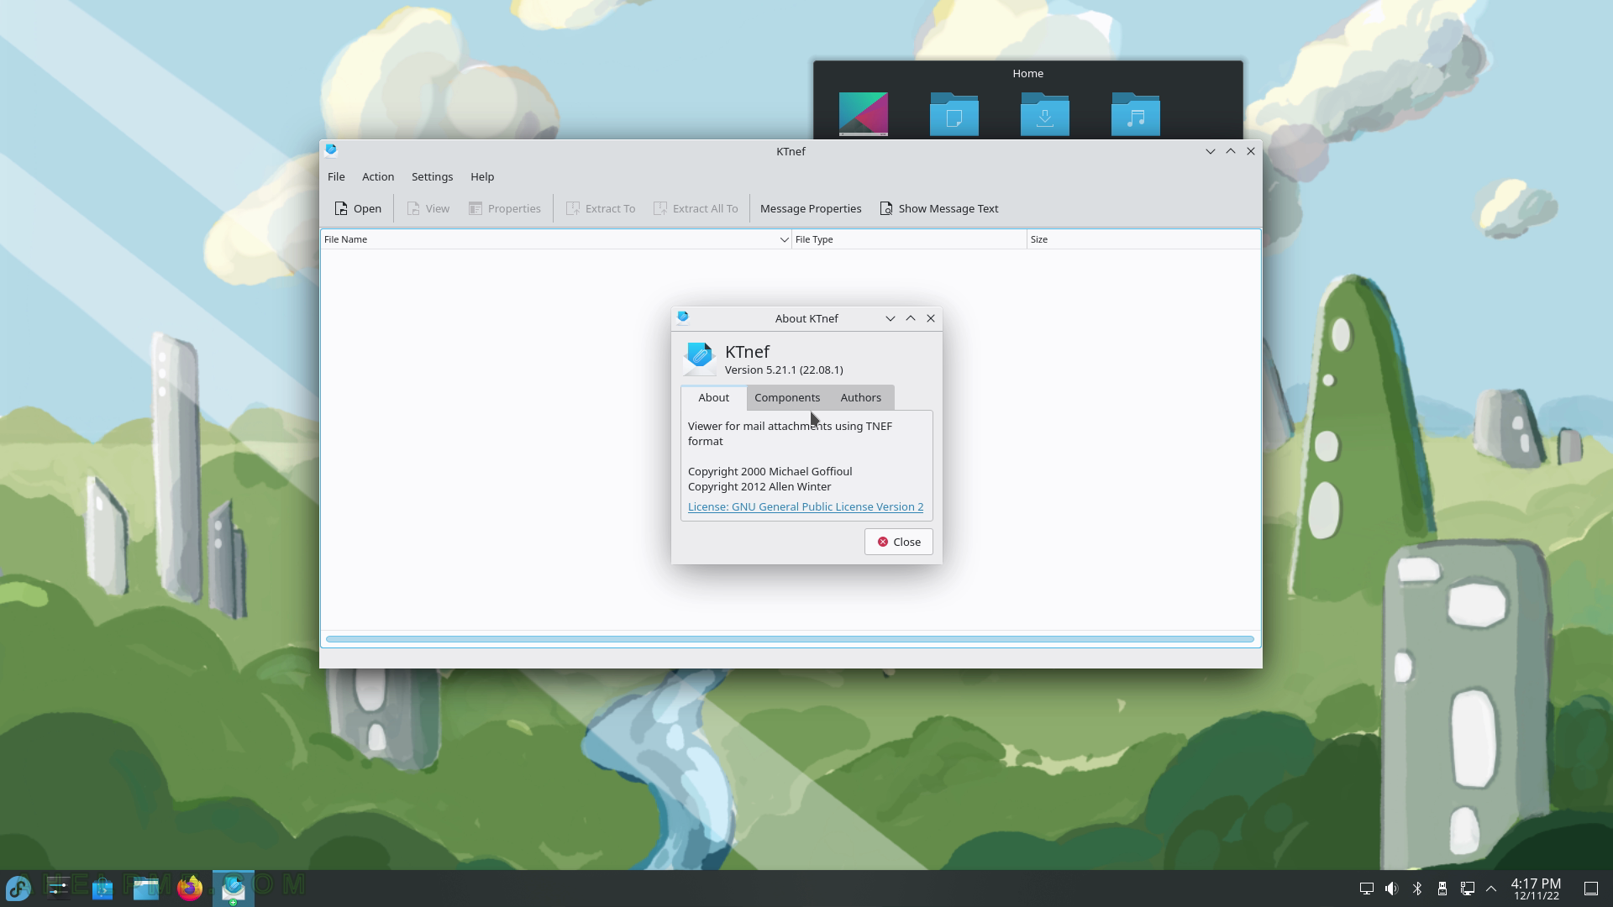Minimize the About KTnef dialog
This screenshot has width=1613, height=907.
point(891,318)
